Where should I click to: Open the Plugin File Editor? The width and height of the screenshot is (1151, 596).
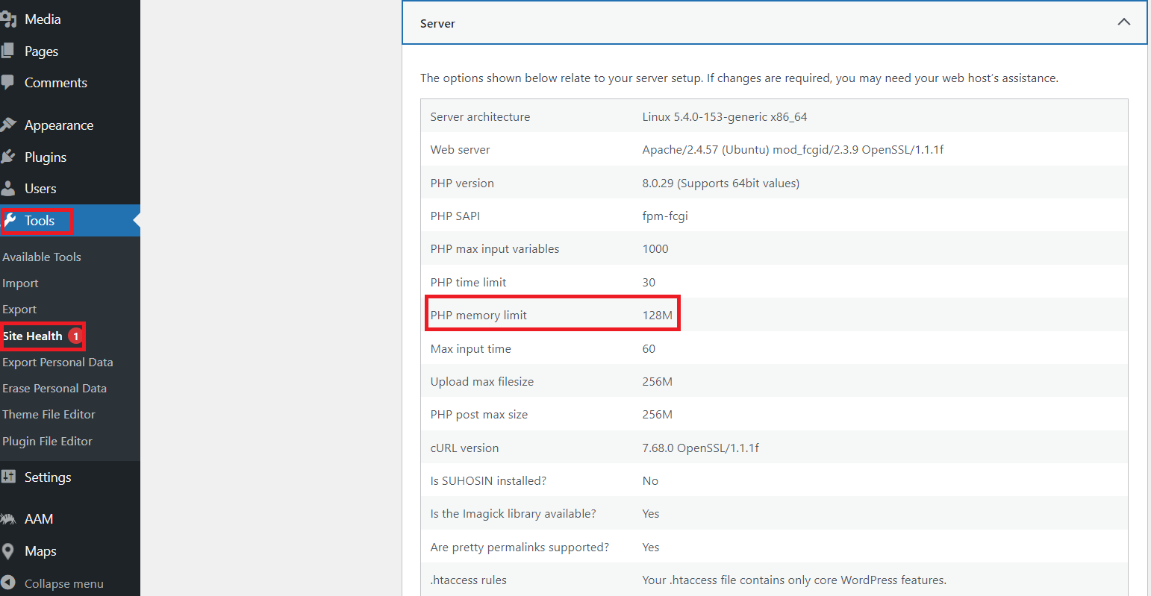[47, 441]
